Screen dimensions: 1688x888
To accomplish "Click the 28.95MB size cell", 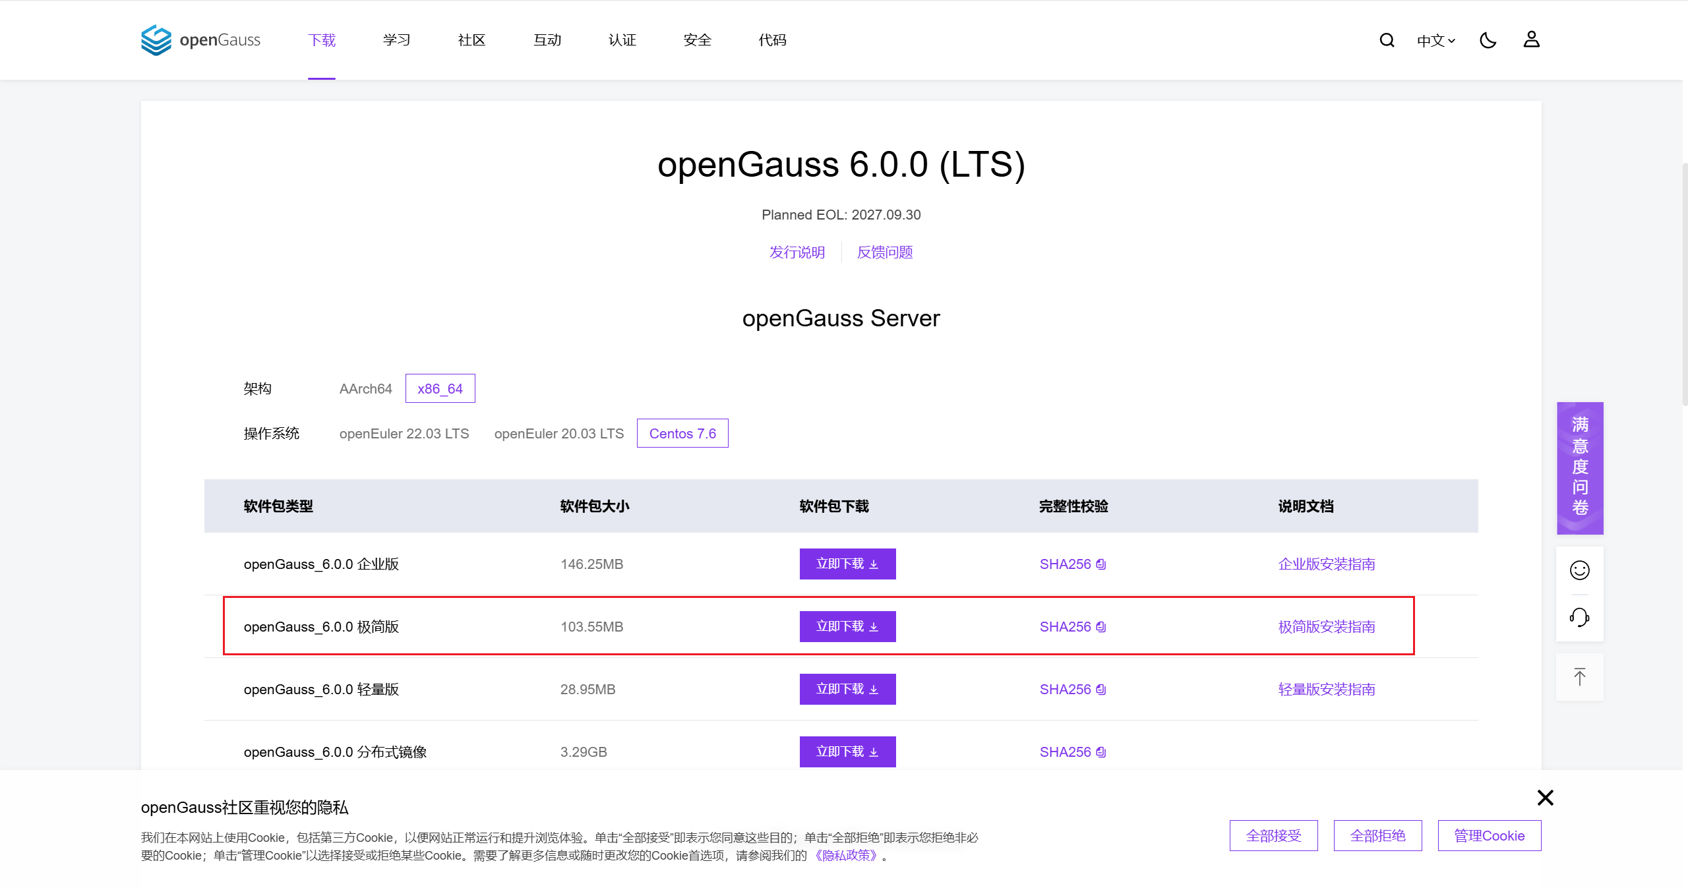I will point(588,690).
